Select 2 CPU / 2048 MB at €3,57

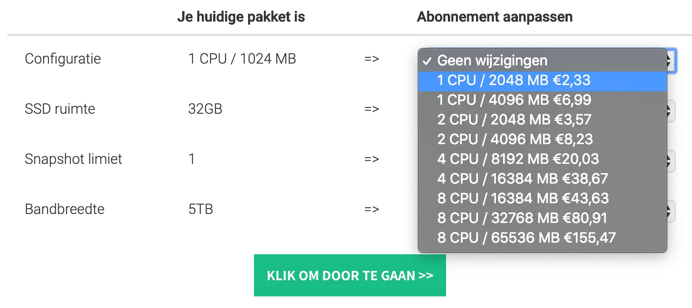click(514, 120)
